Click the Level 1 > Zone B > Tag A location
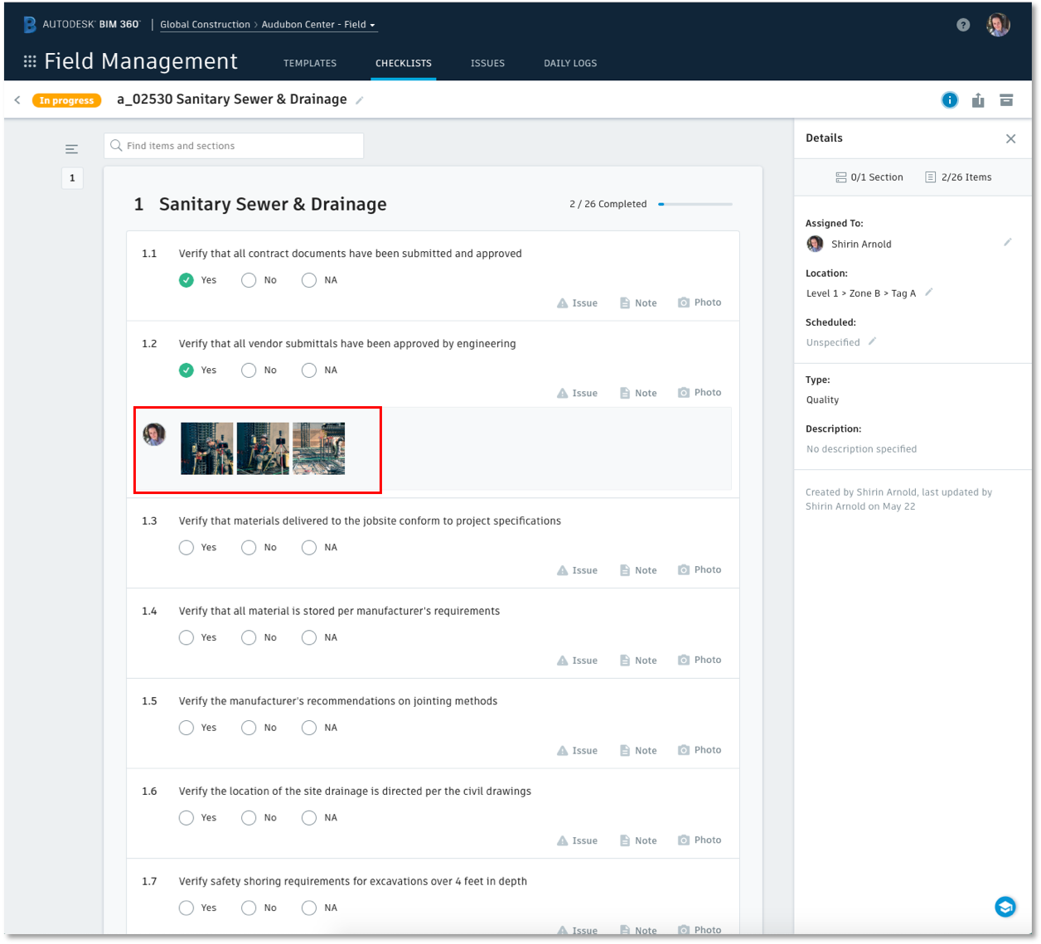This screenshot has width=1041, height=944. pos(861,293)
